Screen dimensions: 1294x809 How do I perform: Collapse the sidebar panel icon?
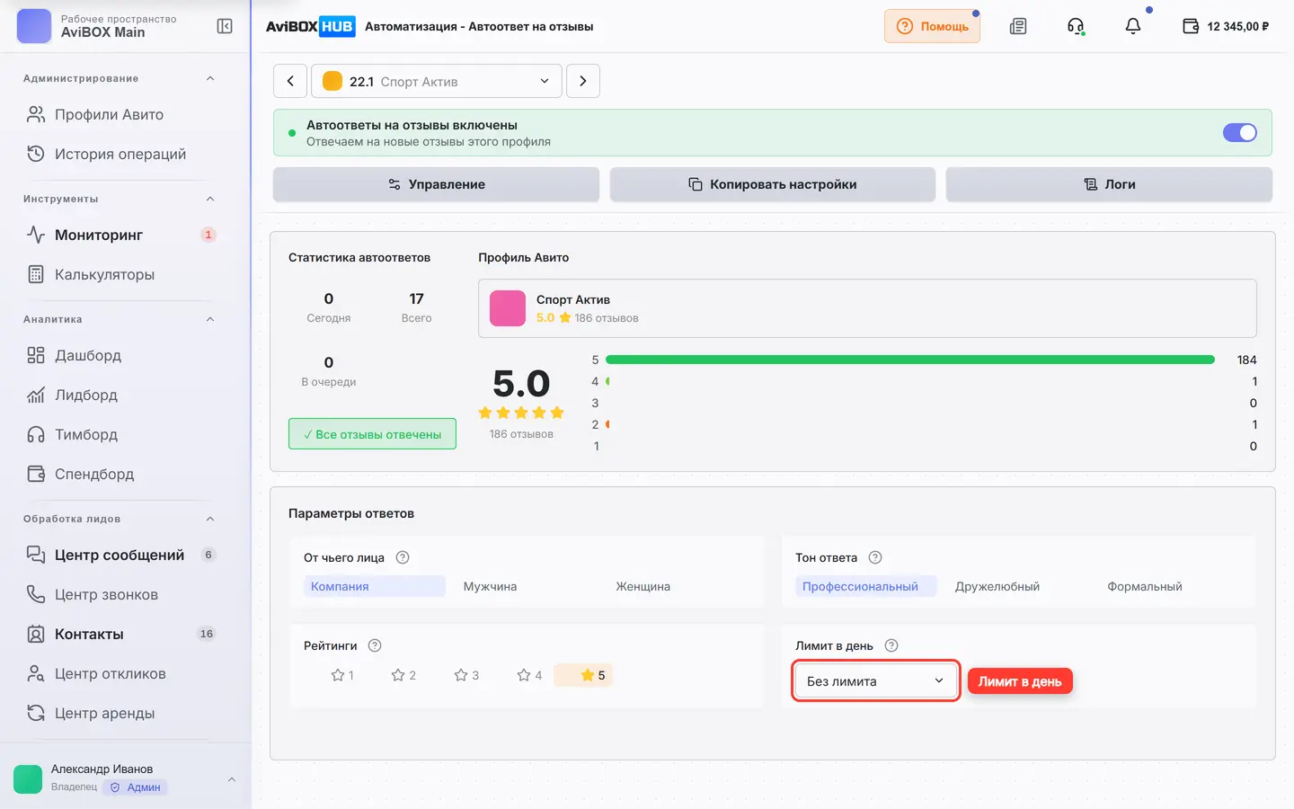(225, 26)
